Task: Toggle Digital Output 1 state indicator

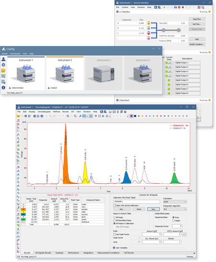Action: [169, 63]
